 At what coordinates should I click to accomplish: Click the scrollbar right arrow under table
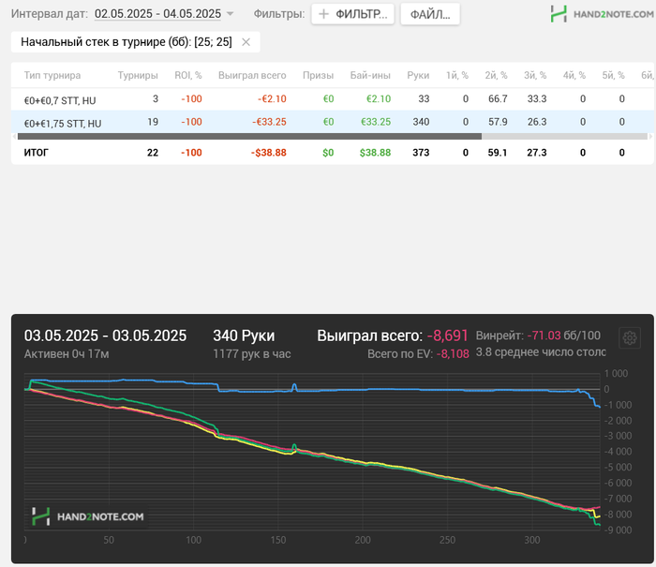point(650,137)
